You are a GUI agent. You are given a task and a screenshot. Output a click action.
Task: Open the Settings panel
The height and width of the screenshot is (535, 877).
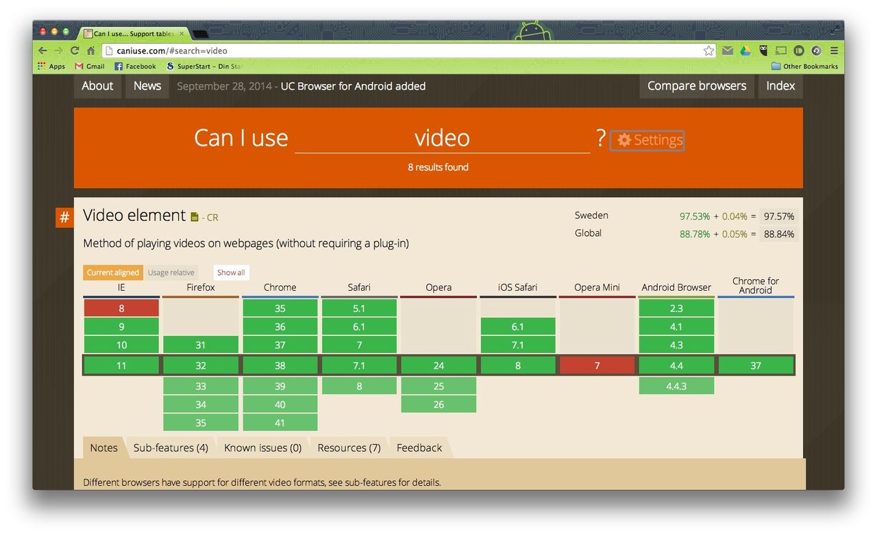pyautogui.click(x=647, y=140)
